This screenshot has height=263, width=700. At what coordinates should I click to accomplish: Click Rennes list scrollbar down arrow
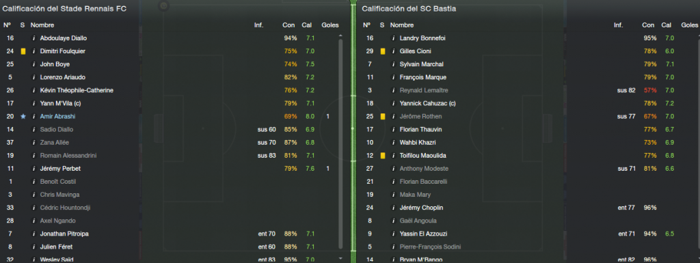coord(340,258)
